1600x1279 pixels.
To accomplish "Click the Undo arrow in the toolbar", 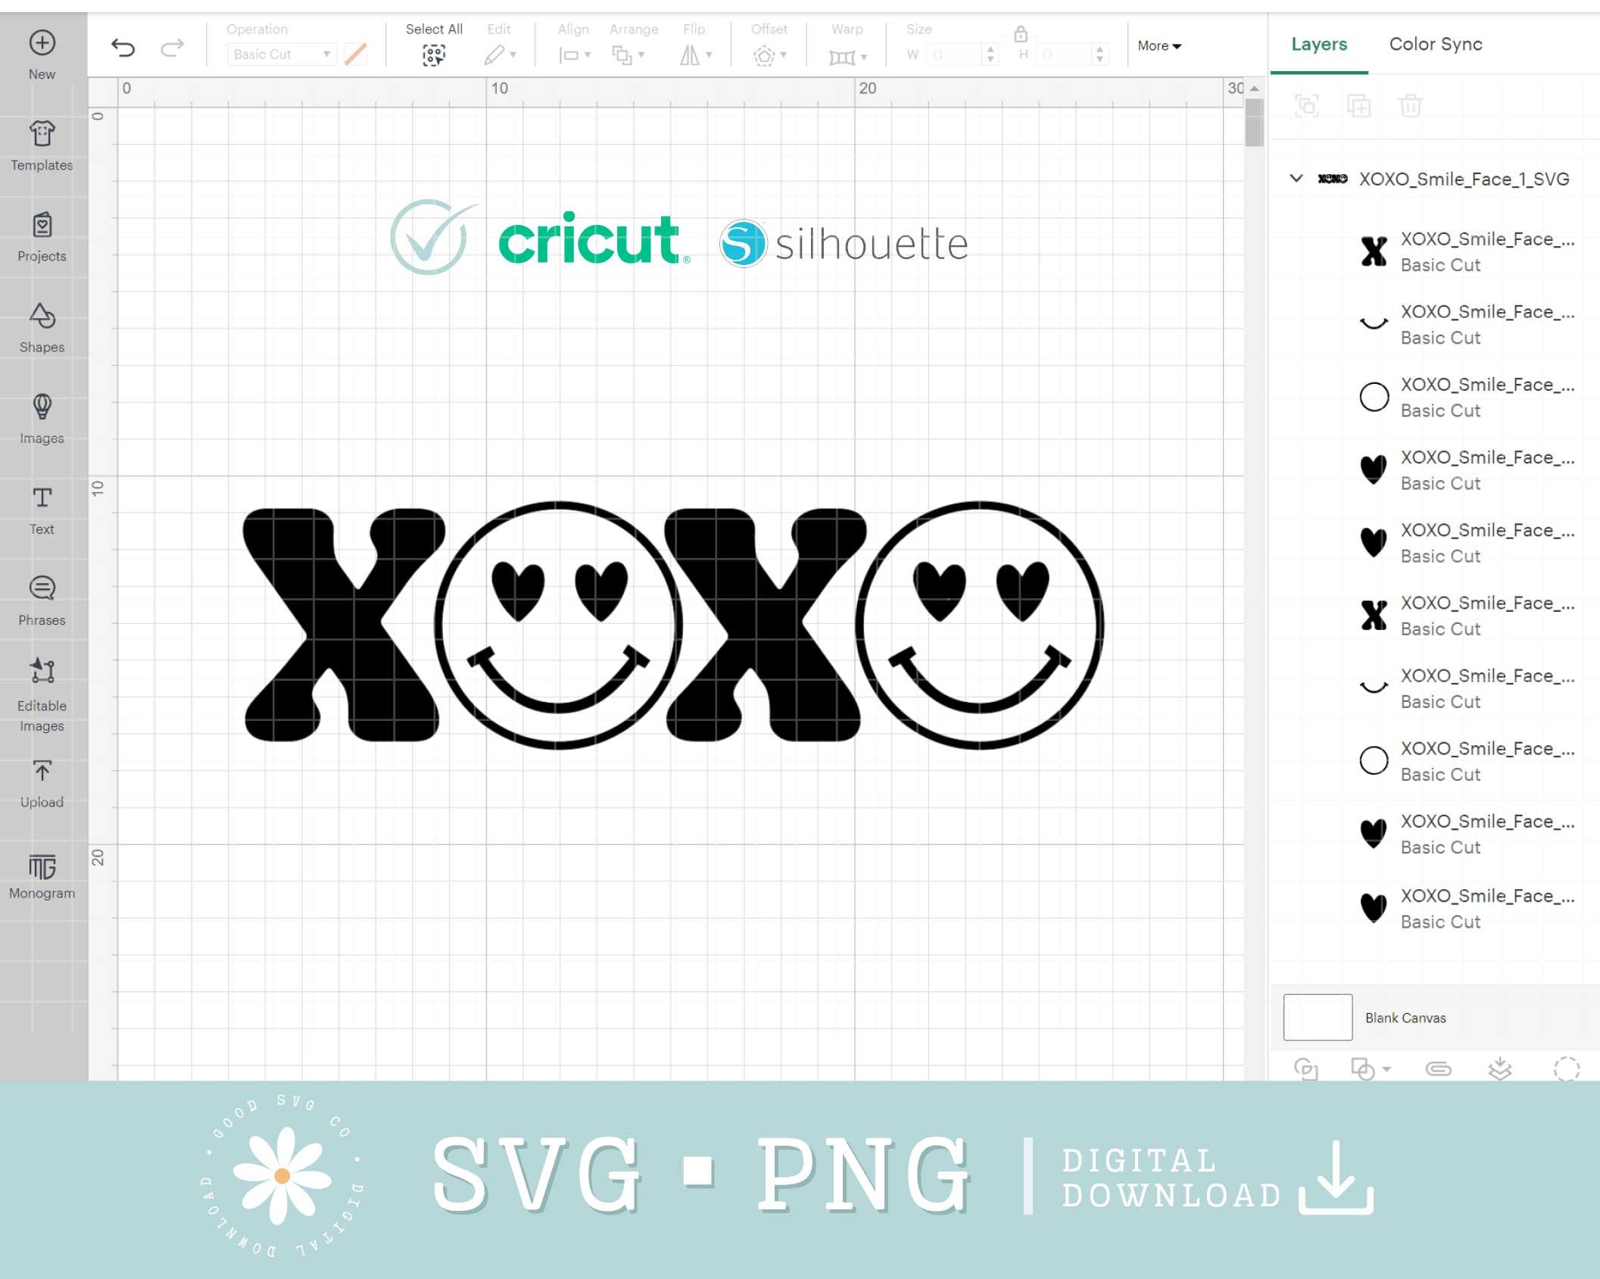I will pos(123,47).
